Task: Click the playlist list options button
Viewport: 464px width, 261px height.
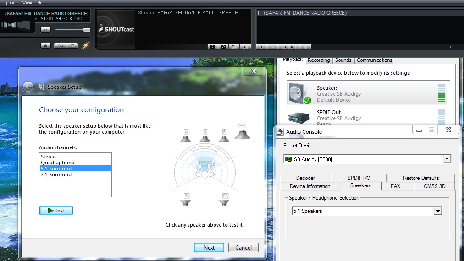Action: [x=306, y=47]
